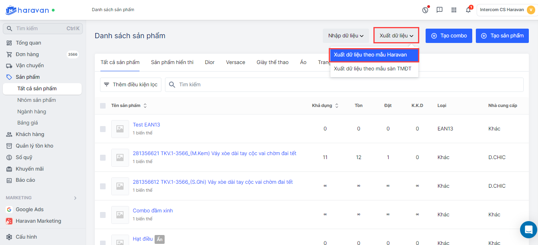
Task: Click the Google Ads logo icon
Action: (9, 210)
